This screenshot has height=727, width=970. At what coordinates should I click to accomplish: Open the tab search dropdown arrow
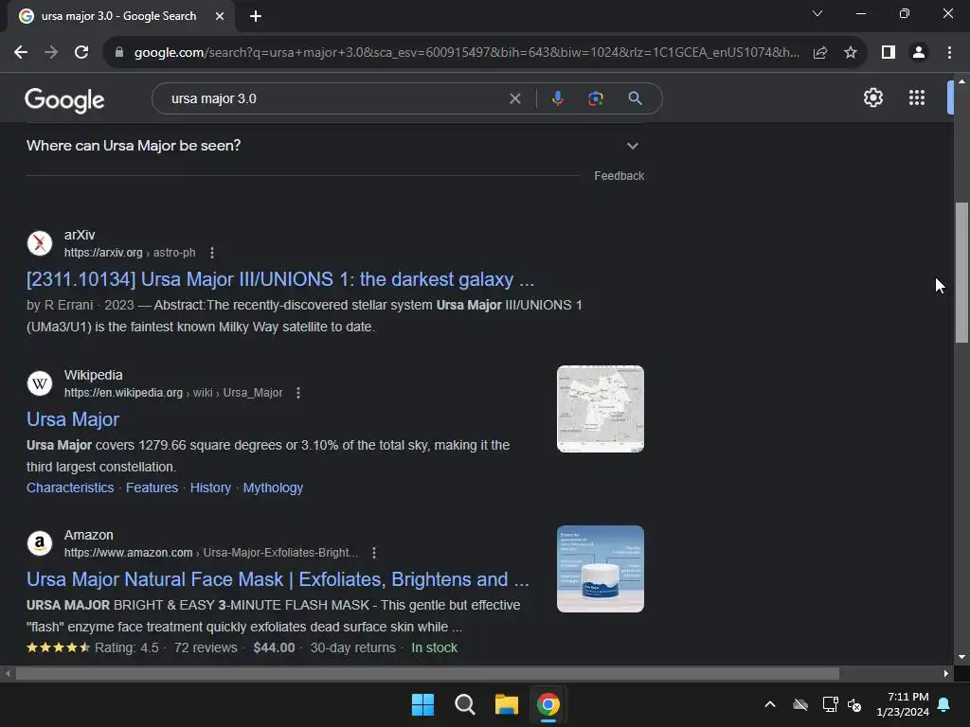[x=817, y=13]
